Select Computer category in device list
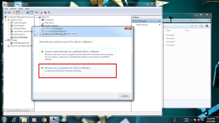This screenshot has height=123, width=219. [49, 20]
